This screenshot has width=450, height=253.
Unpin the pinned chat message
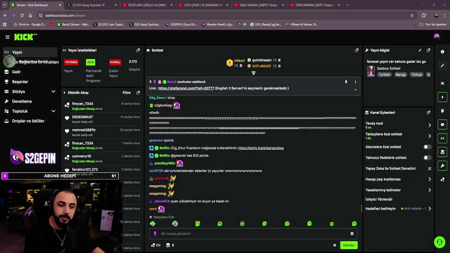click(346, 82)
